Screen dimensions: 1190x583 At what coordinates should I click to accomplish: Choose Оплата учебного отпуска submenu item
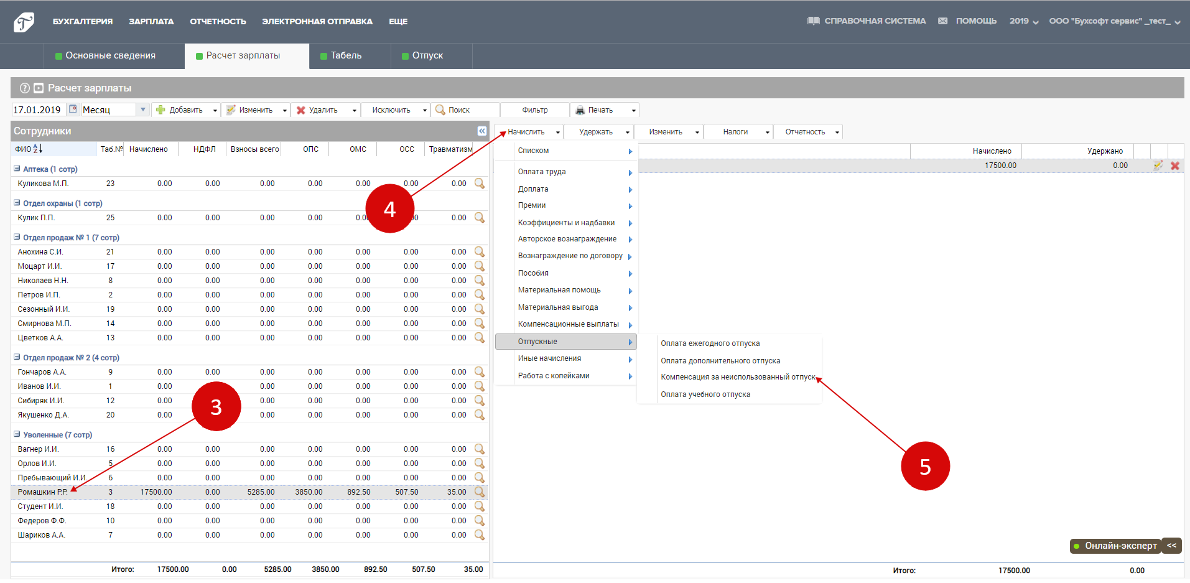tap(705, 394)
